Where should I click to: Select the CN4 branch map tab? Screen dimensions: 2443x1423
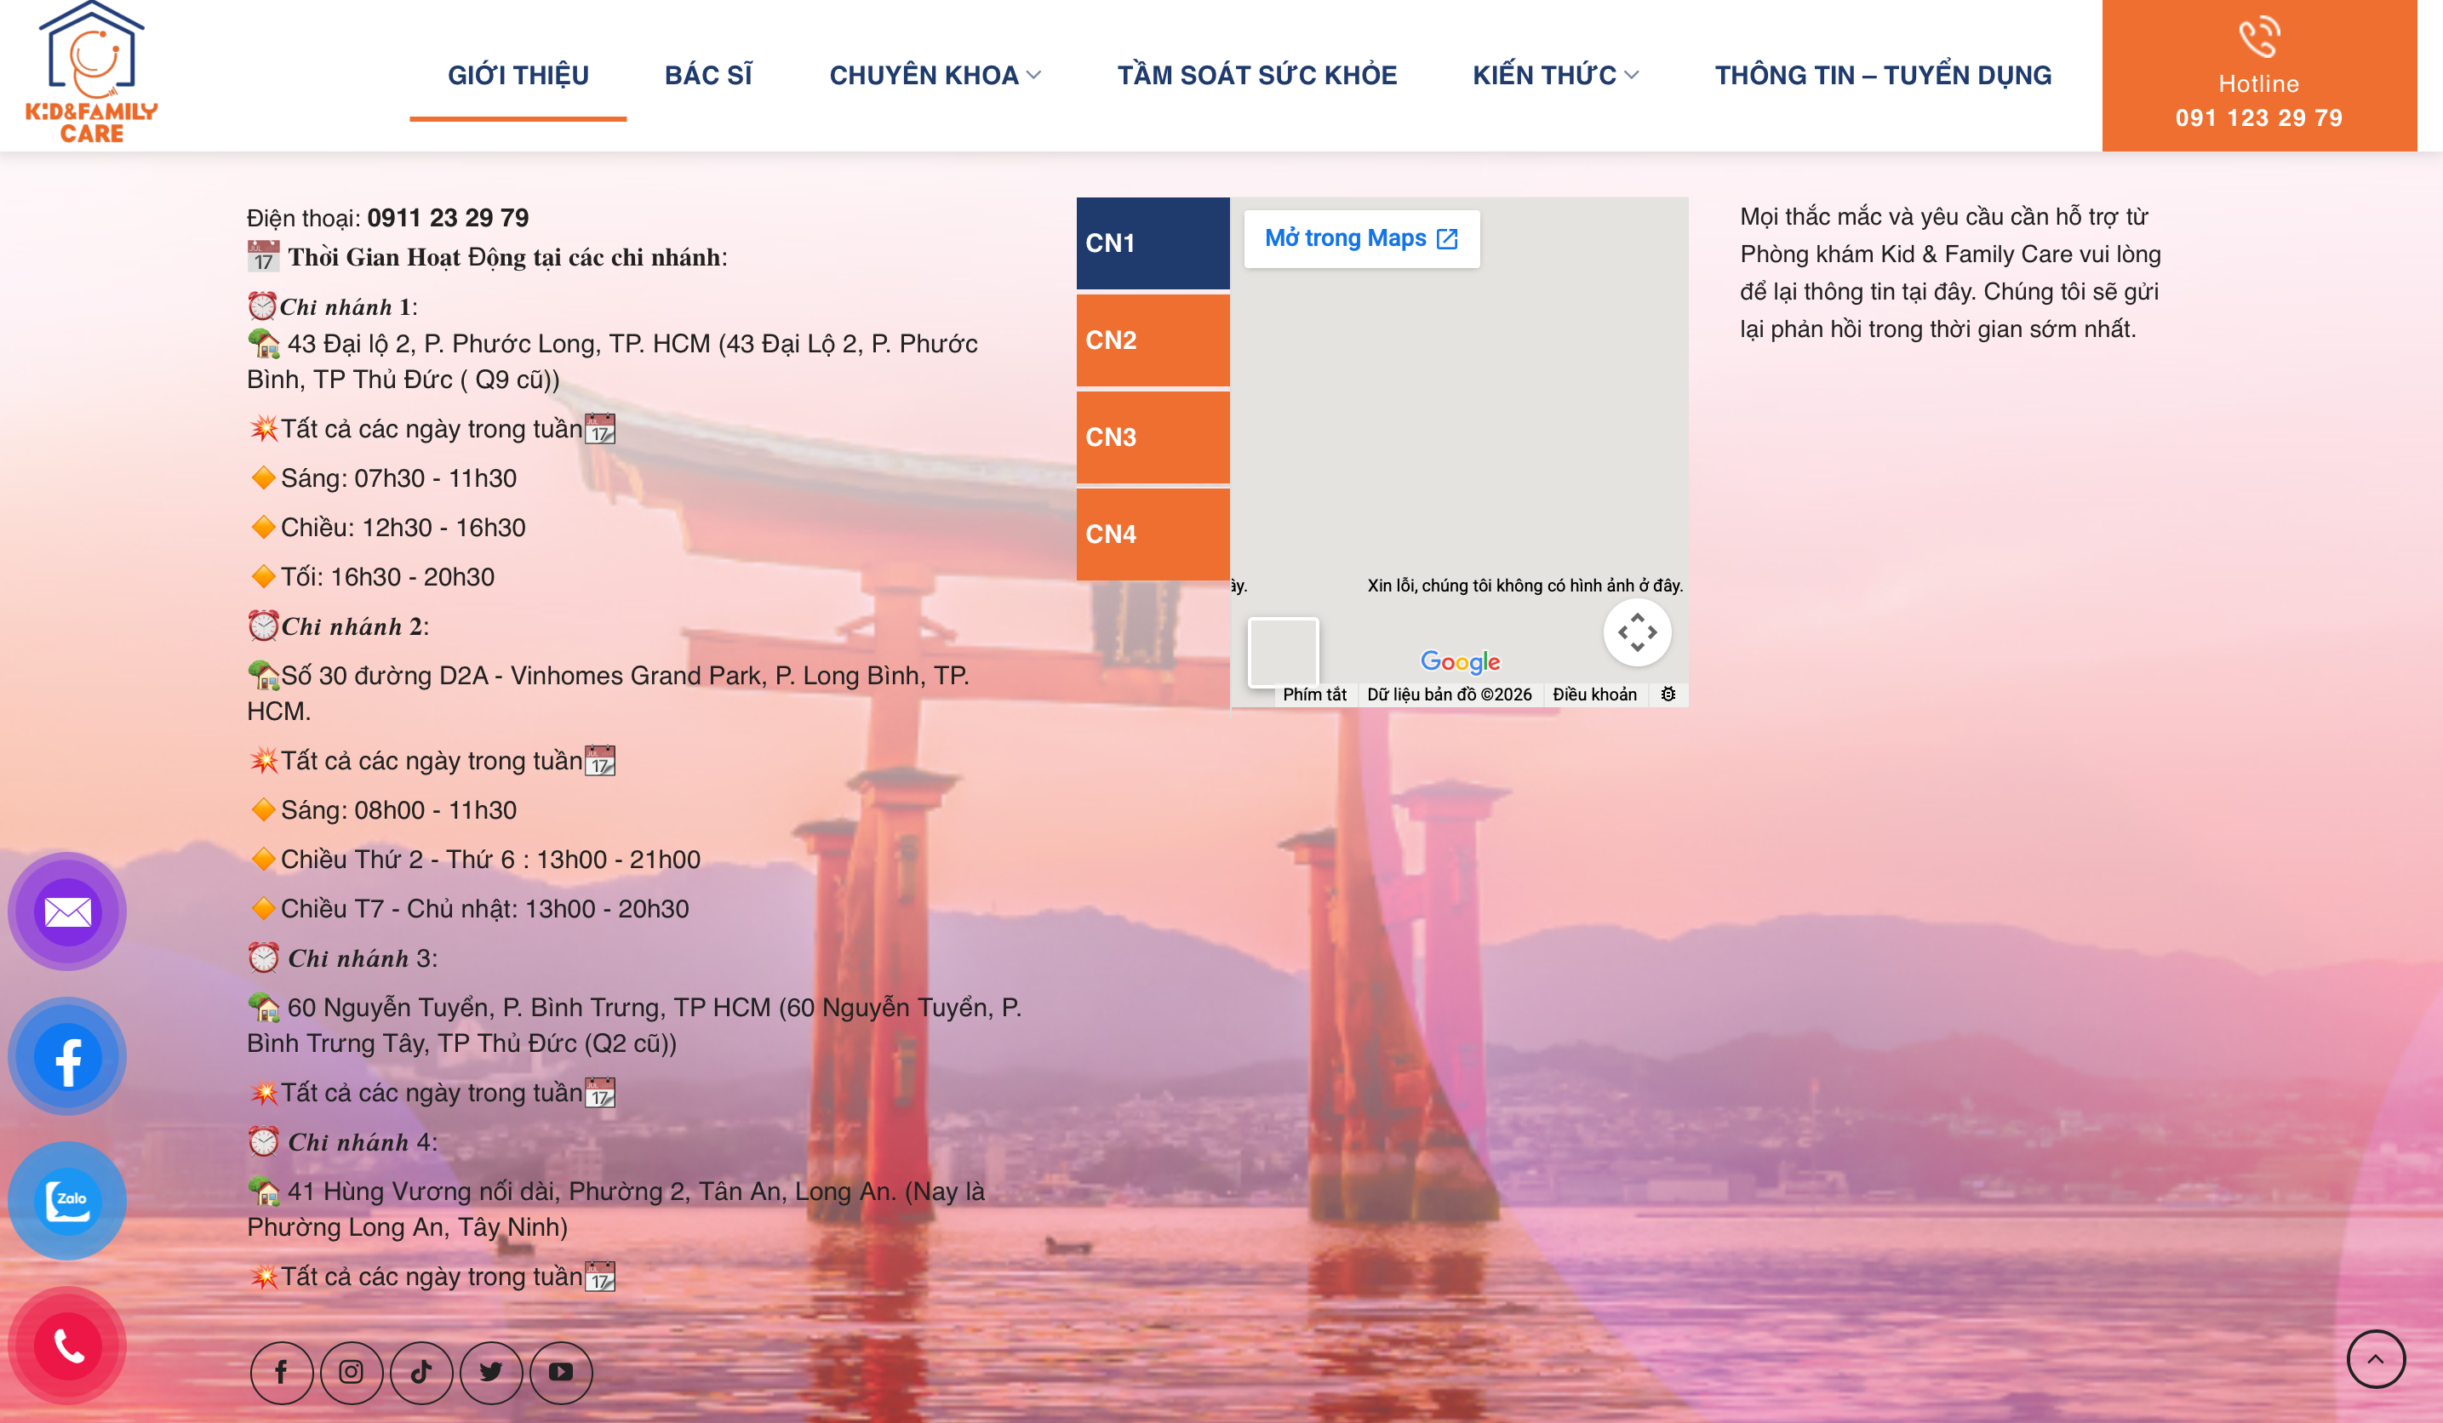click(1153, 534)
